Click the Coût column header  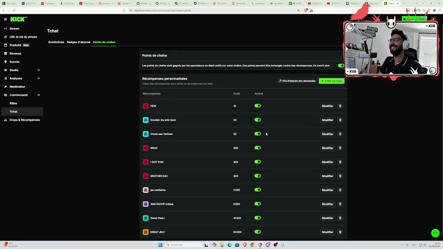236,94
